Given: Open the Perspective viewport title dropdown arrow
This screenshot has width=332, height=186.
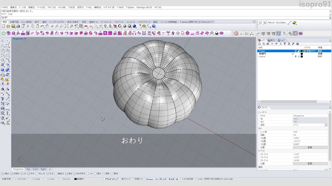Looking at the screenshot, I should (x=25, y=39).
